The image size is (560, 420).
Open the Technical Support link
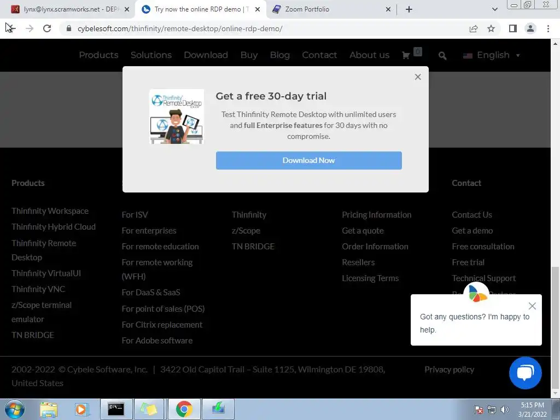click(483, 278)
